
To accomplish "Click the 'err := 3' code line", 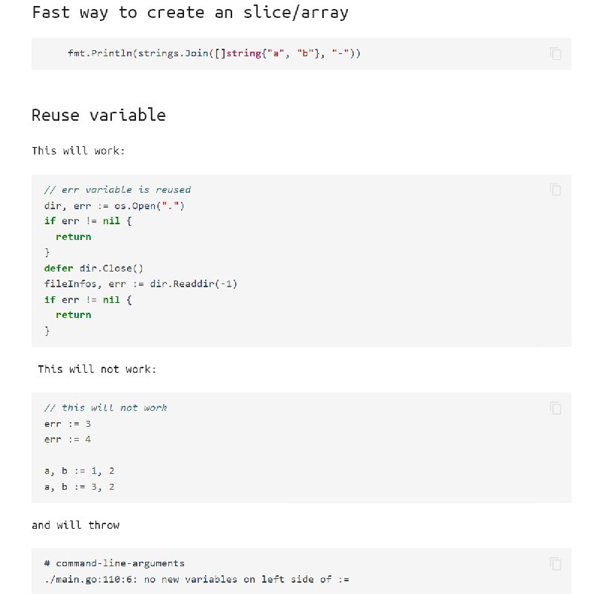I will click(68, 424).
